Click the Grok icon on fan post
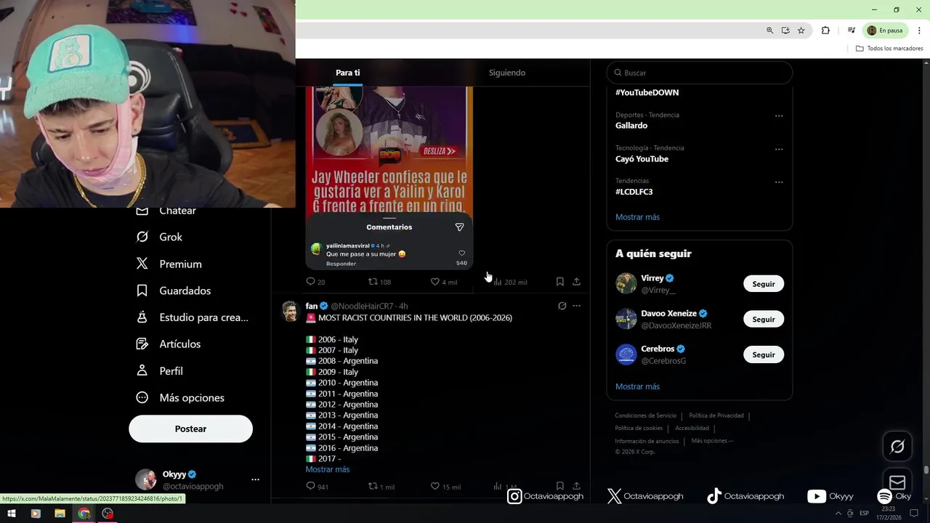The width and height of the screenshot is (930, 523). click(562, 306)
